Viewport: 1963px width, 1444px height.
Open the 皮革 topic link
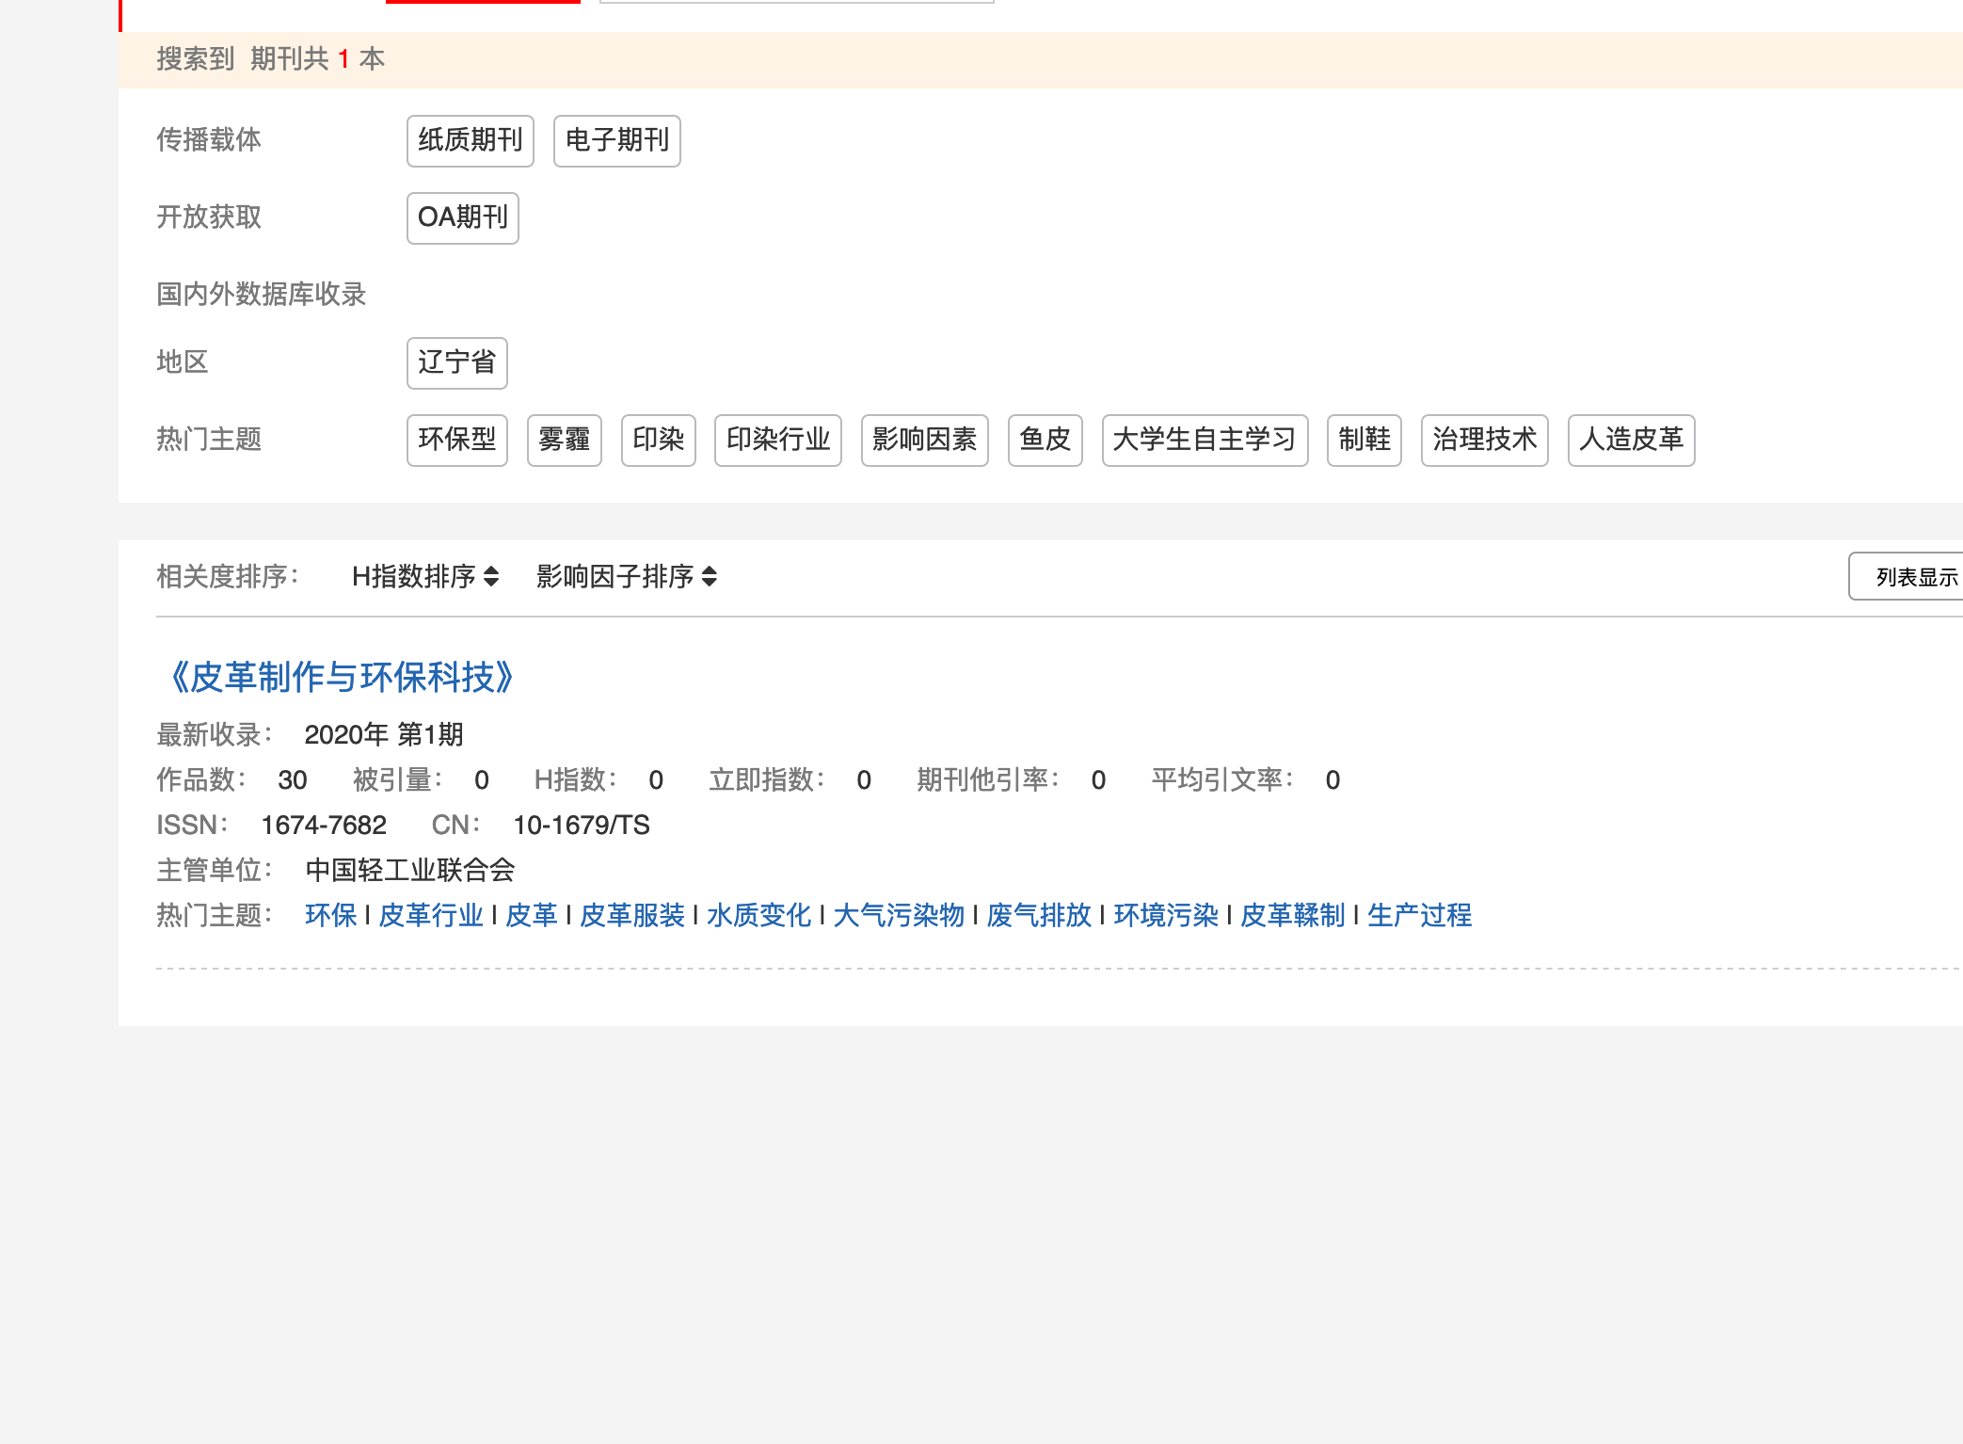click(x=532, y=915)
